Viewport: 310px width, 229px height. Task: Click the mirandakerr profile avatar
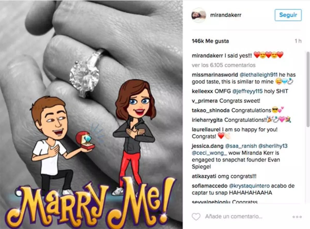pos(199,15)
